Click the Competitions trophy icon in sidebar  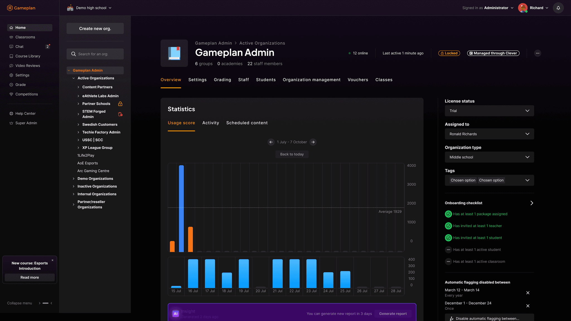(11, 94)
